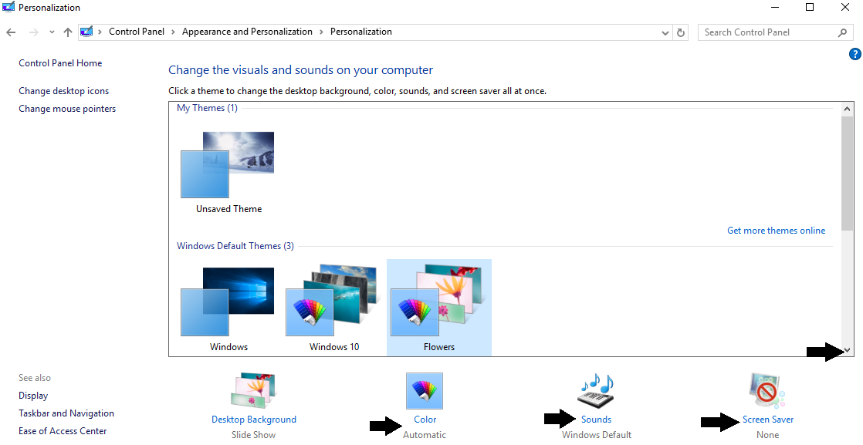The height and width of the screenshot is (445, 863).
Task: Click the Screen Saver icon
Action: tap(767, 391)
